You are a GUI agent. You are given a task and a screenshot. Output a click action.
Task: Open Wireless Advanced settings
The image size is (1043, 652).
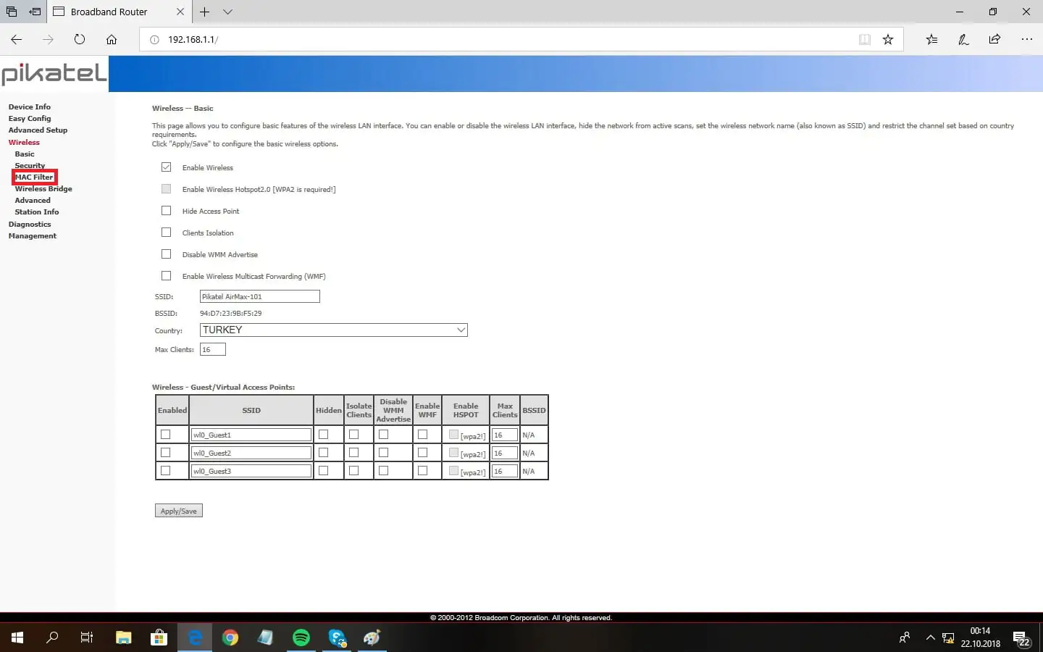tap(33, 201)
